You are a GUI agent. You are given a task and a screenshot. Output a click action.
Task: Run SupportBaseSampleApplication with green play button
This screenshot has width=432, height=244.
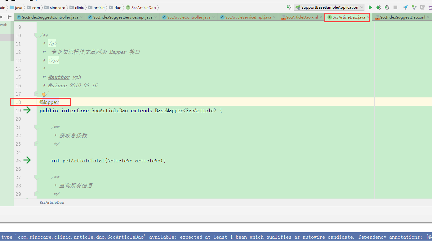click(370, 7)
